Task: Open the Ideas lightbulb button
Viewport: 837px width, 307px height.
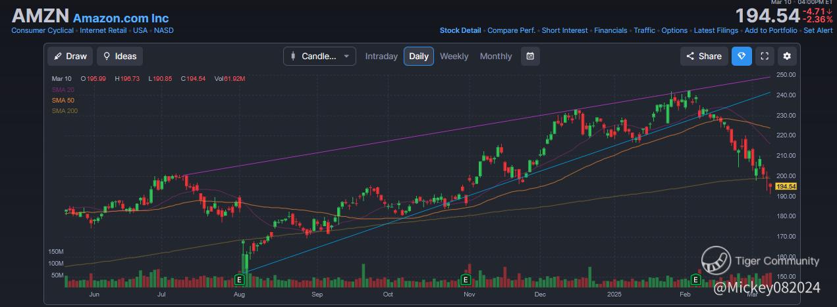Action: [x=120, y=56]
